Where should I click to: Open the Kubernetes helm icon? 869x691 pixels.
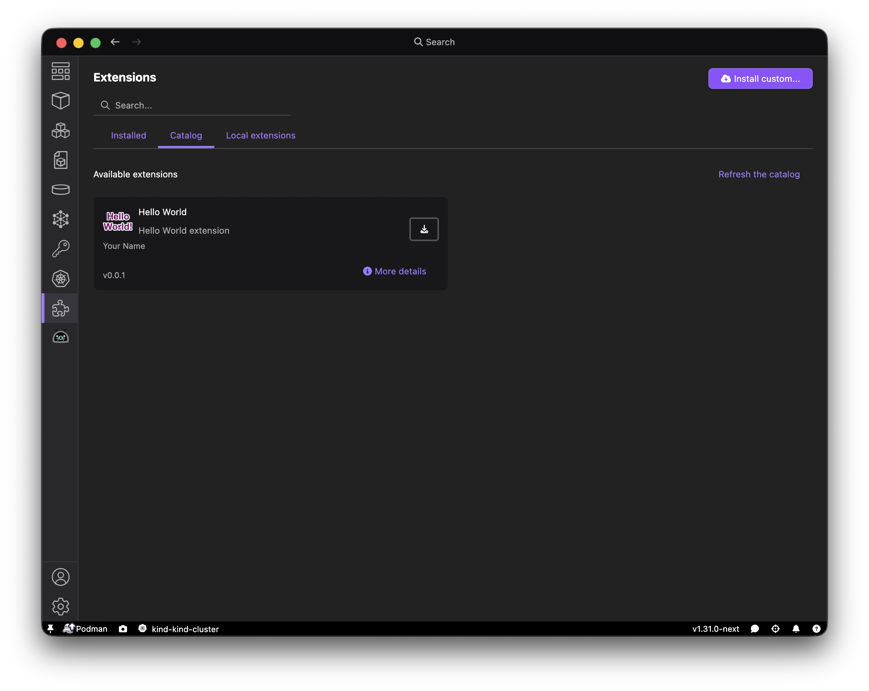[x=60, y=278]
